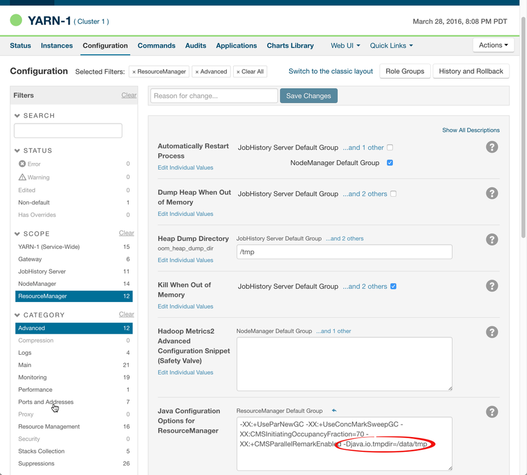Image resolution: width=527 pixels, height=475 pixels.
Task: Click the revert arrow beside ResourceManager Default Group
Action: (334, 411)
